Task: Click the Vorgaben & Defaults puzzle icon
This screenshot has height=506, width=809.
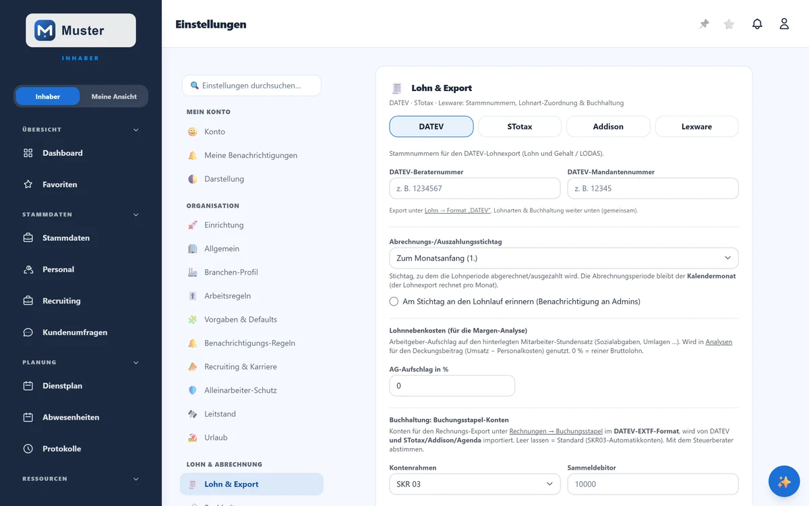Action: [193, 319]
